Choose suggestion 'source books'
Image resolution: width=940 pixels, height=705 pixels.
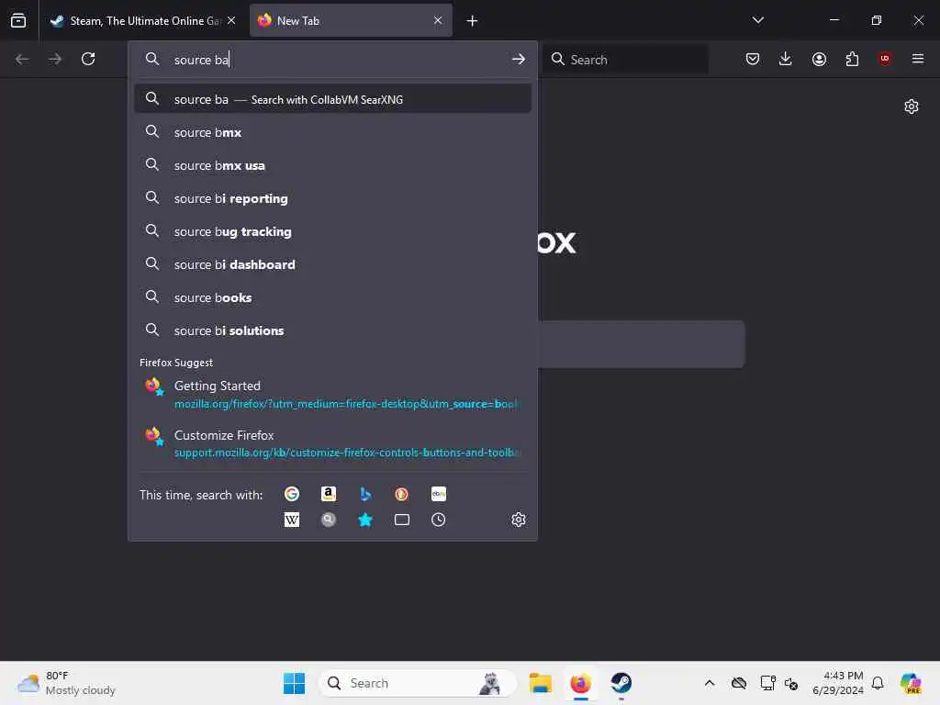[332, 297]
